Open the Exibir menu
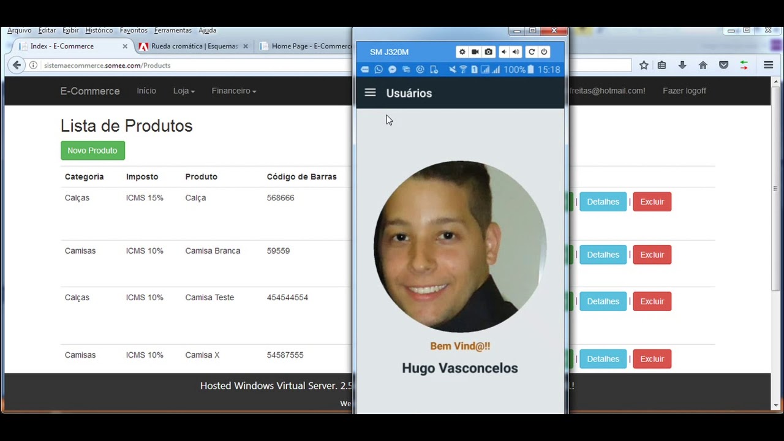Screen dimensions: 784x441 pos(70,30)
